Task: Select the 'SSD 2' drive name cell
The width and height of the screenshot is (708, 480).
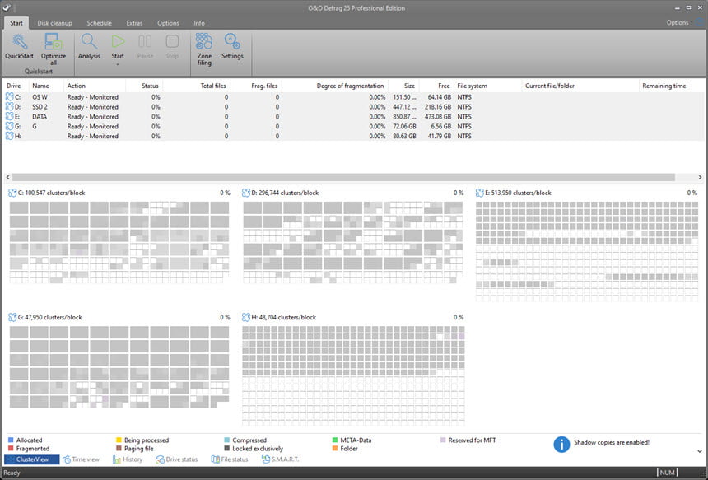Action: click(x=40, y=107)
